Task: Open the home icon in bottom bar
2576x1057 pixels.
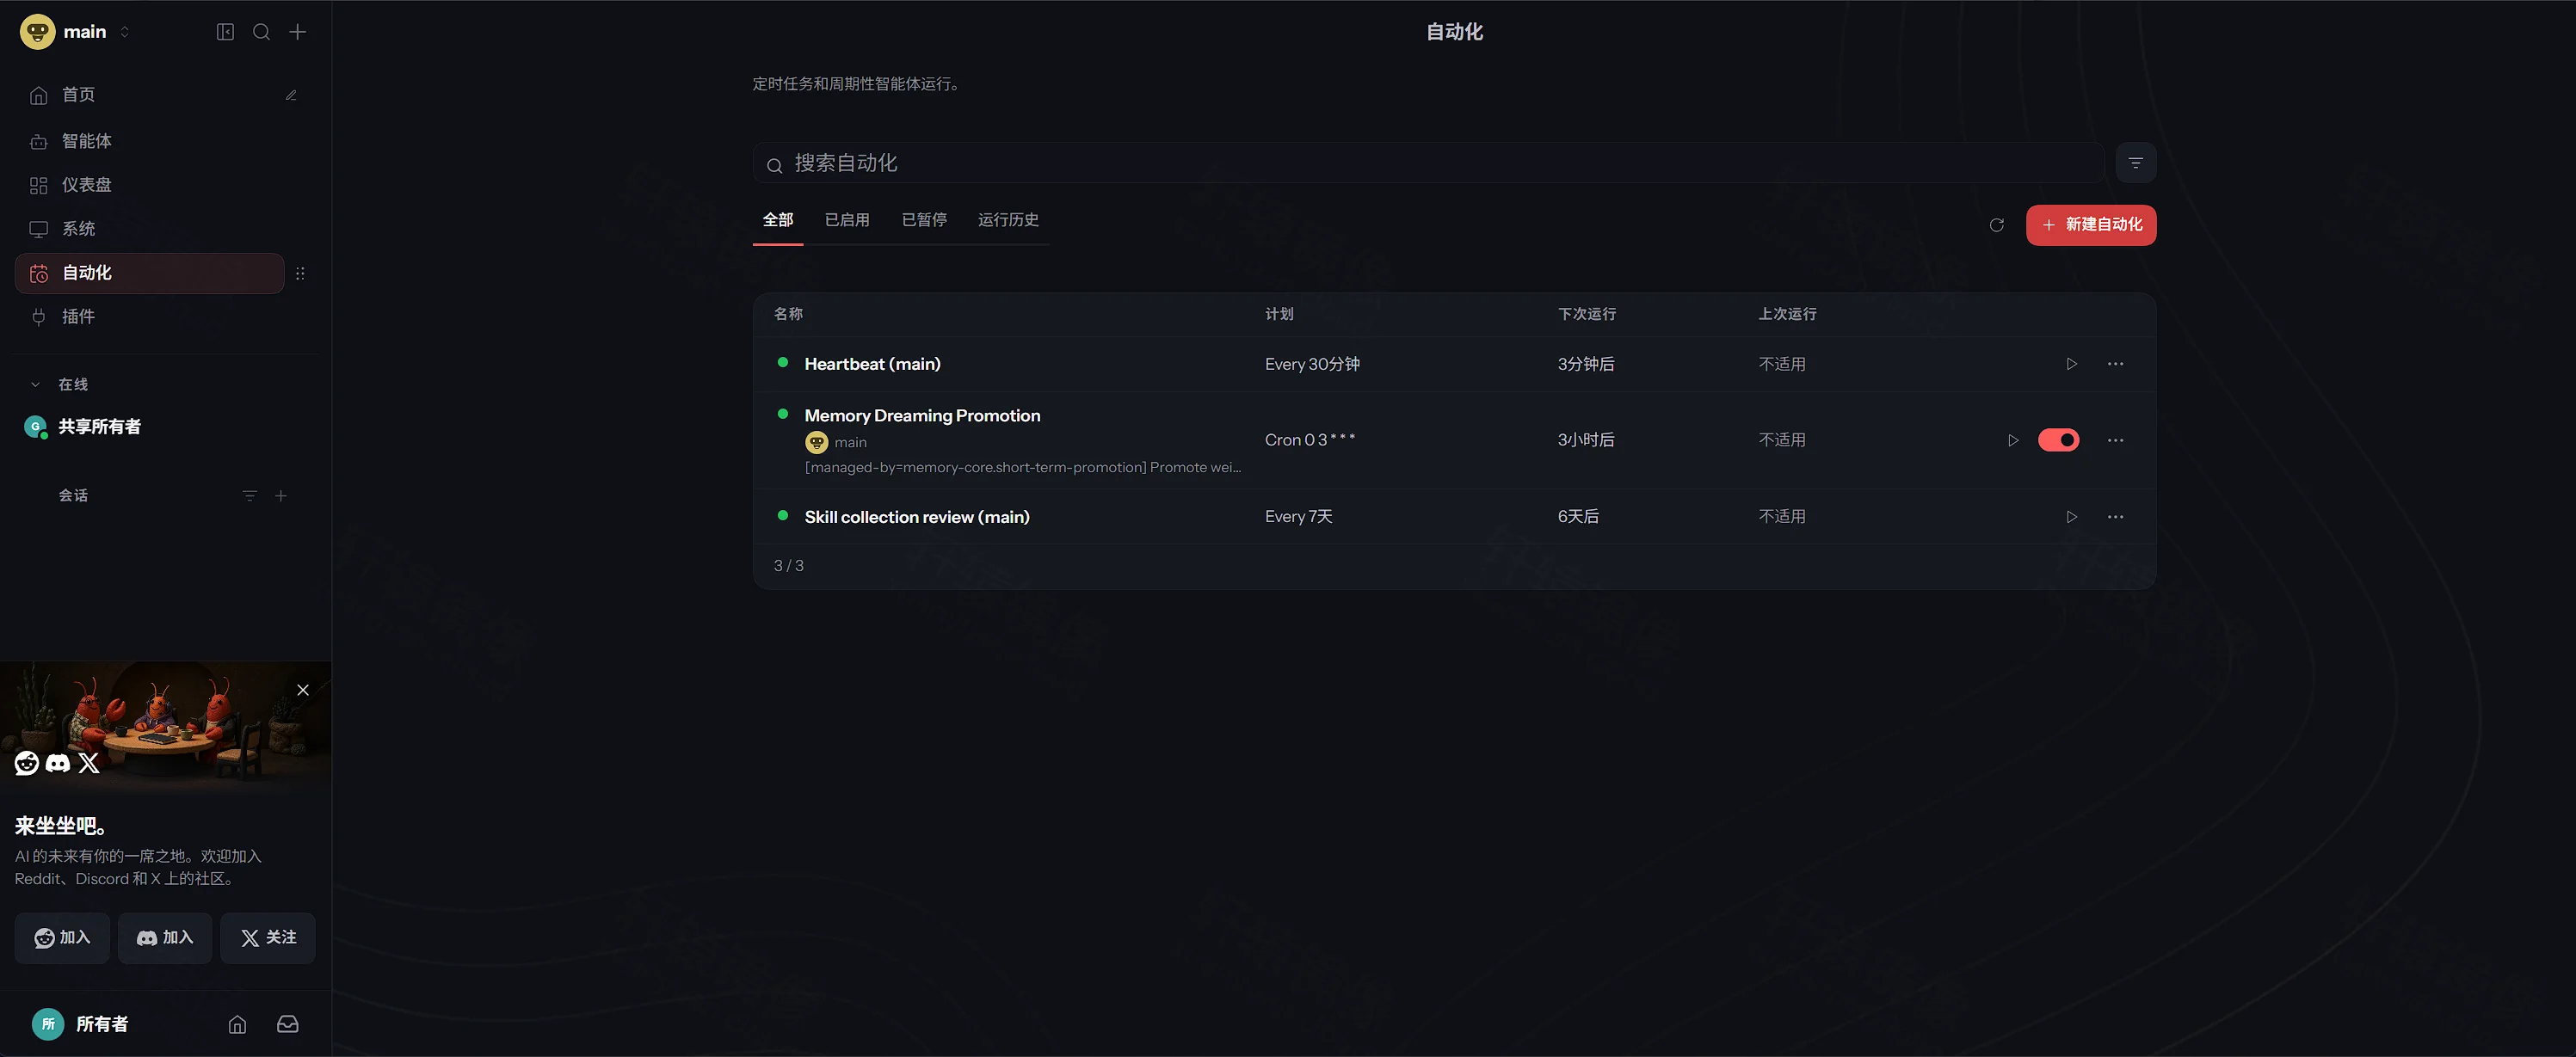Action: [237, 1024]
